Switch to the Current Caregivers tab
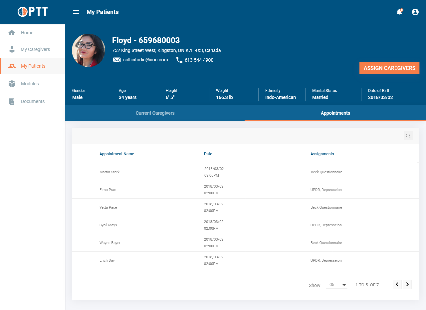The width and height of the screenshot is (426, 310). 155,113
